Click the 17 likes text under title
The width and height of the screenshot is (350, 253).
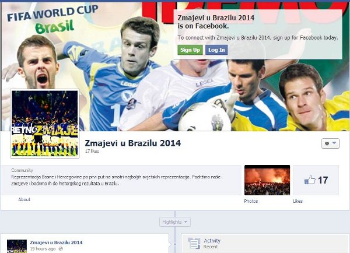pos(92,151)
